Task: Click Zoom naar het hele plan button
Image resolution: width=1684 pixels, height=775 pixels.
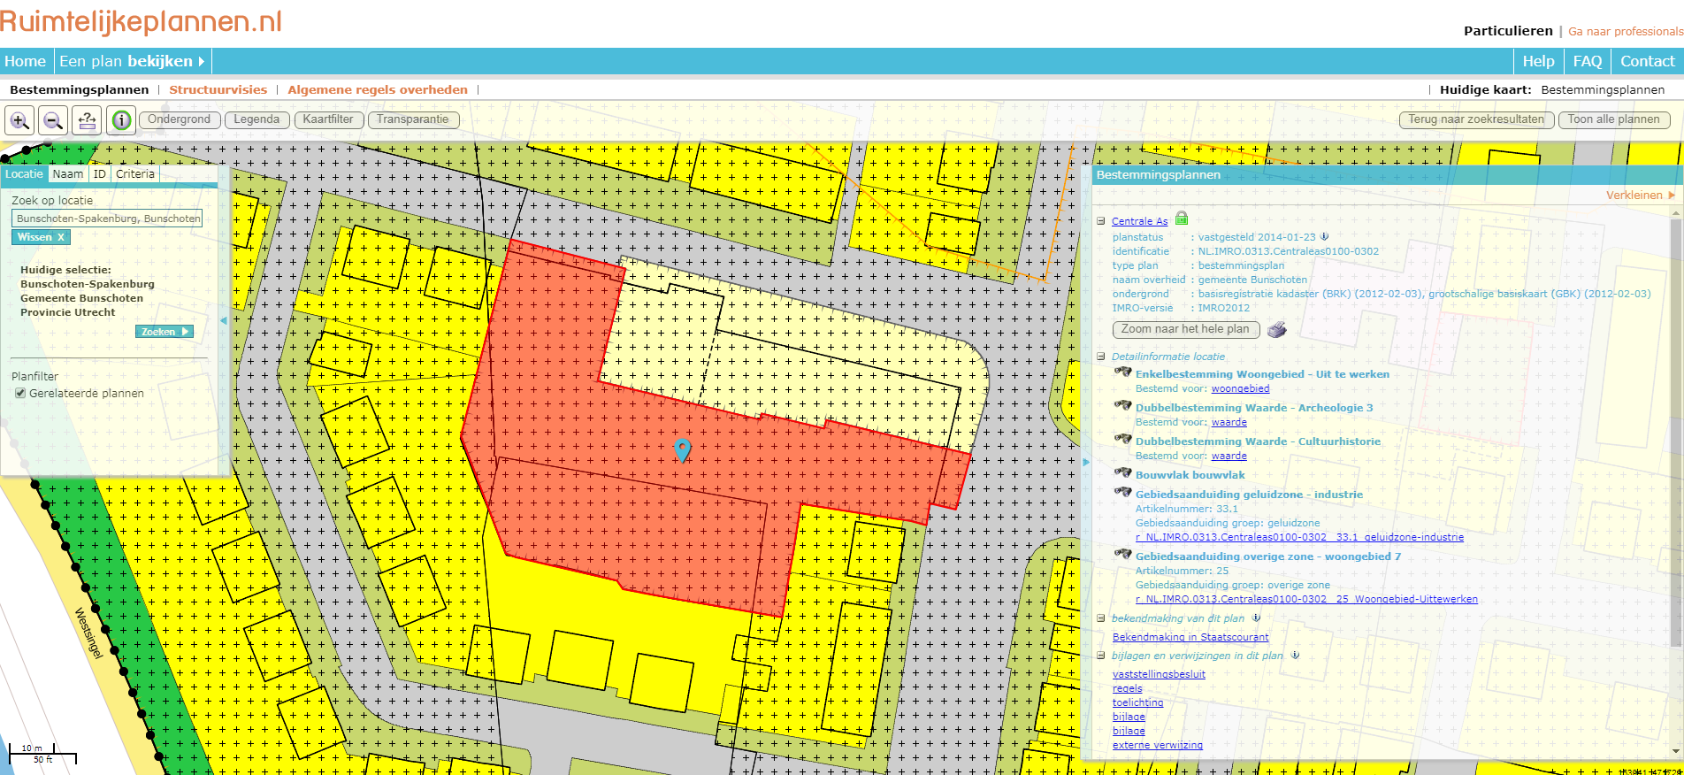Action: (x=1185, y=329)
